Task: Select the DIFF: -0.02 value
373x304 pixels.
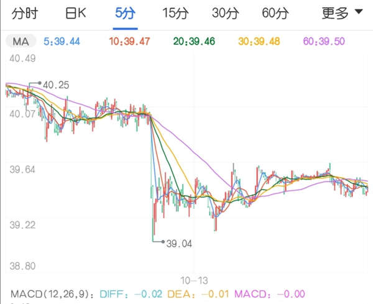Action: point(131,294)
